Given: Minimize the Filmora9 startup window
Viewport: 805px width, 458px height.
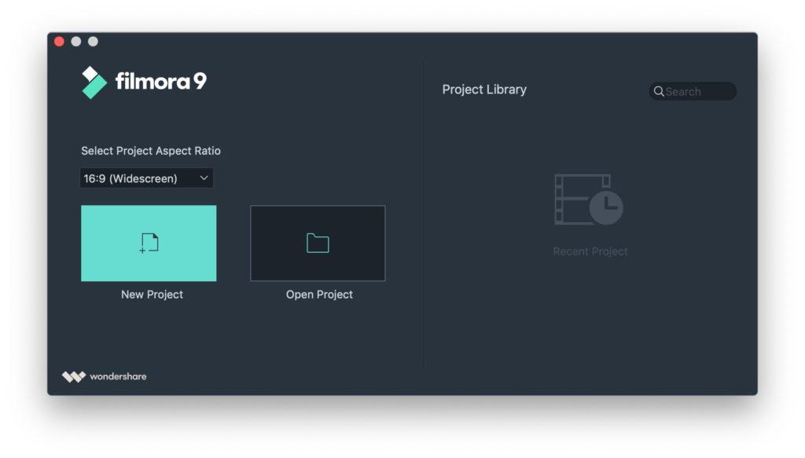Looking at the screenshot, I should click(76, 42).
